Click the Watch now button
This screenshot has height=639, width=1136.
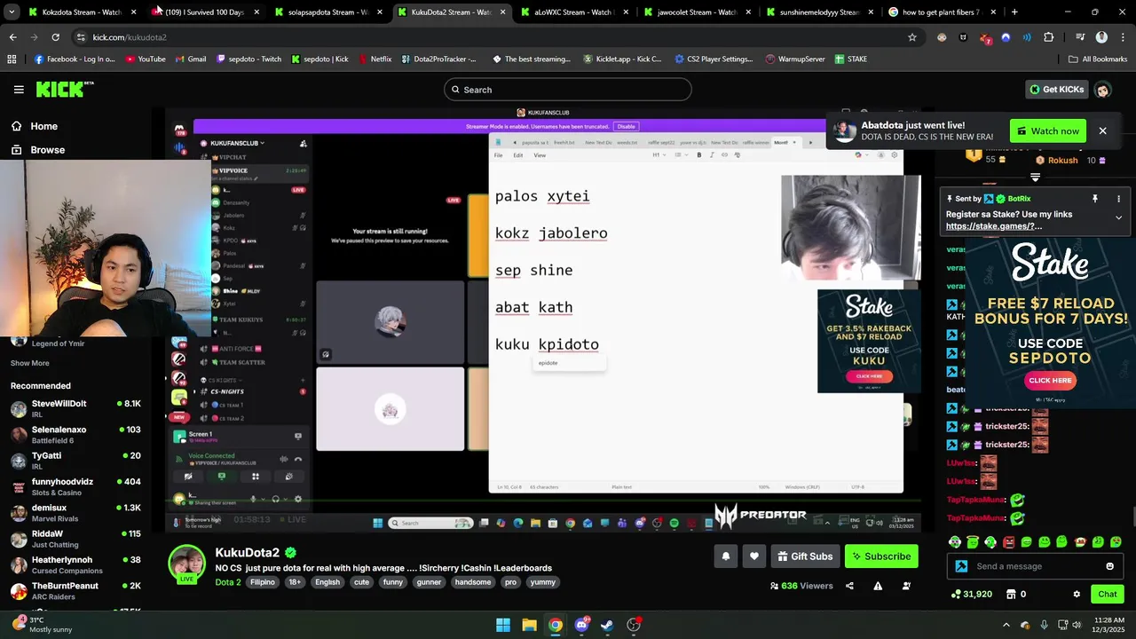(x=1048, y=130)
